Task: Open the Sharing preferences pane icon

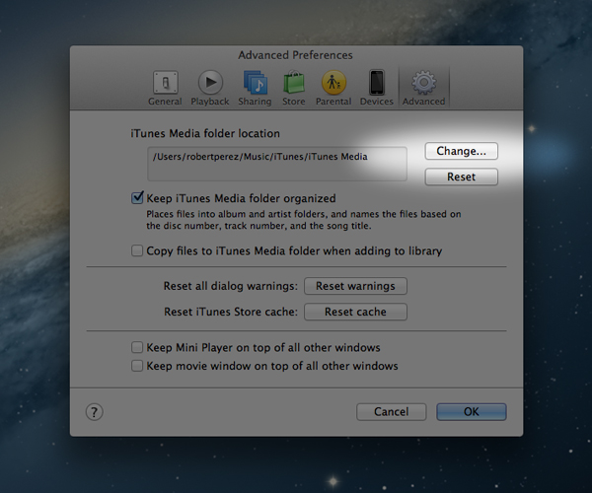Action: point(256,82)
